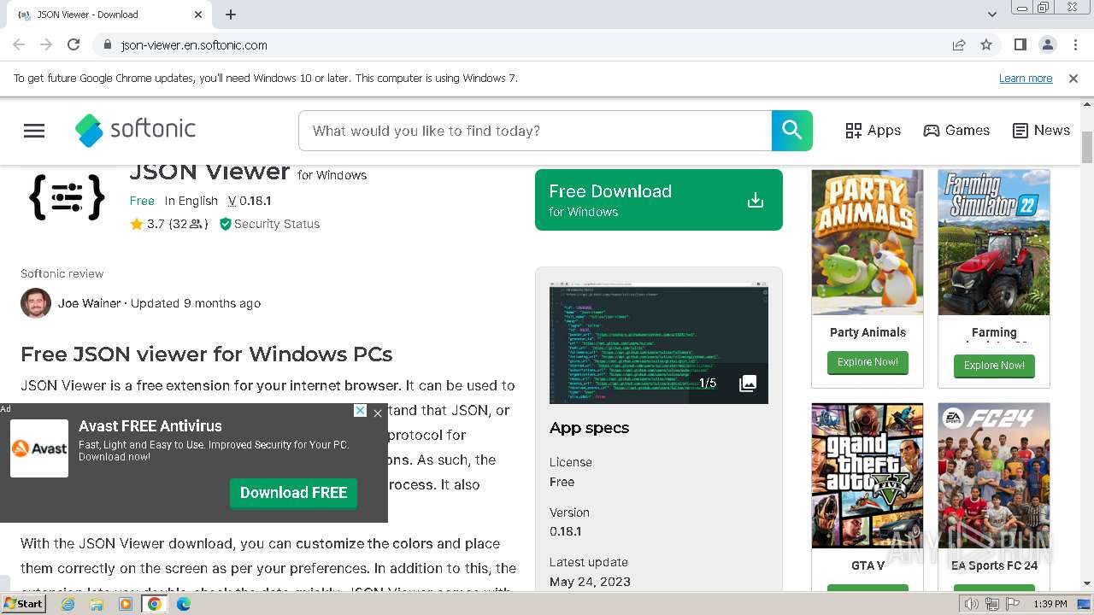The width and height of the screenshot is (1094, 615).
Task: View the JSON Viewer screenshot thumbnail
Action: pyautogui.click(x=658, y=343)
